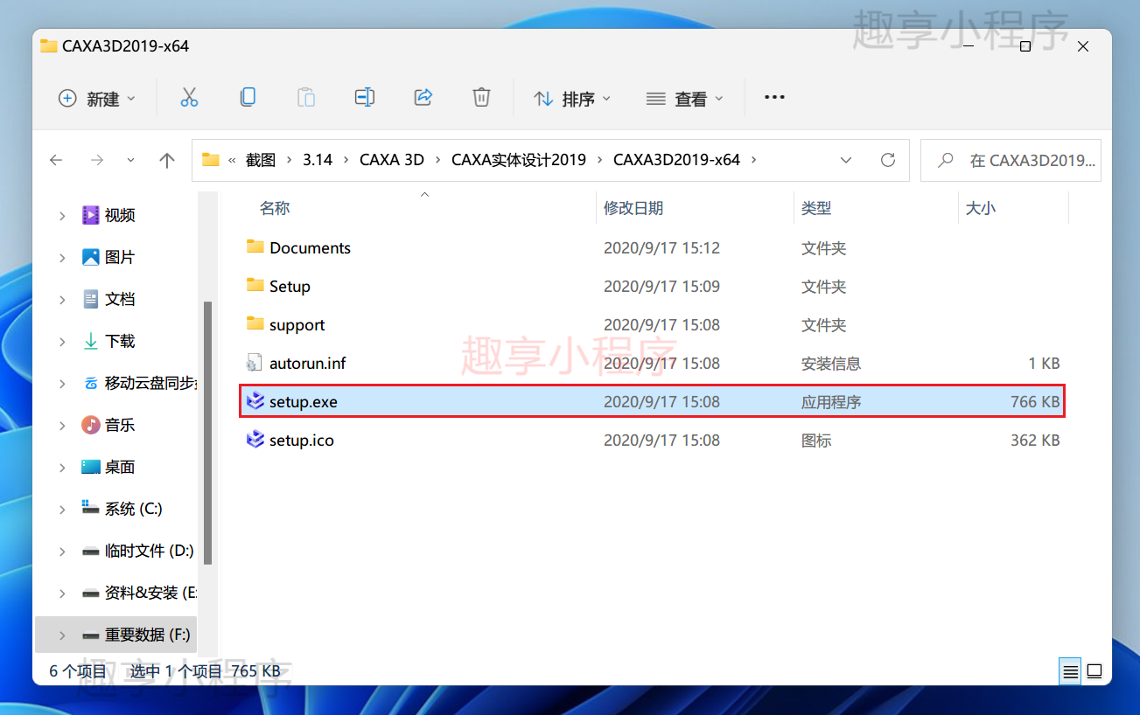
Task: Open the See more ellipsis menu
Action: [774, 98]
